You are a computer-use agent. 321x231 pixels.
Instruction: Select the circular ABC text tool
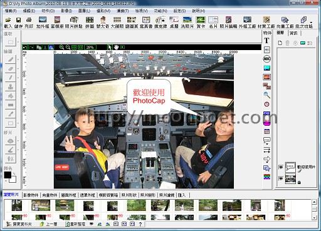(266, 59)
